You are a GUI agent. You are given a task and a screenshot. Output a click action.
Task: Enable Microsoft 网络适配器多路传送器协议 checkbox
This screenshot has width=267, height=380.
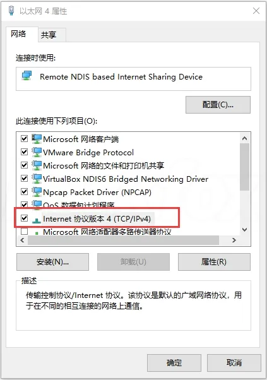point(24,232)
